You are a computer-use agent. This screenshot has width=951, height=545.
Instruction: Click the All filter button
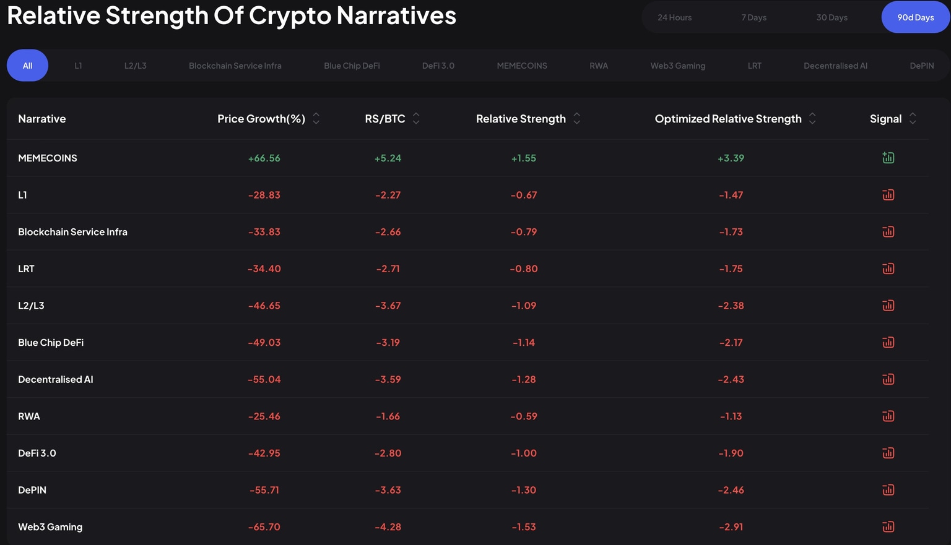27,66
